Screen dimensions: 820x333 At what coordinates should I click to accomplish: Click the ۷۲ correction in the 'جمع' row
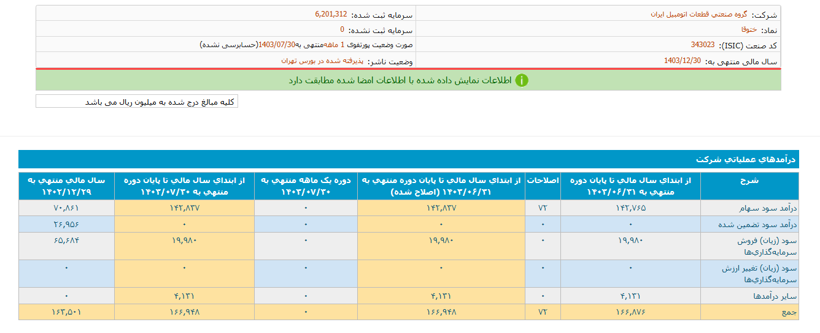543,312
